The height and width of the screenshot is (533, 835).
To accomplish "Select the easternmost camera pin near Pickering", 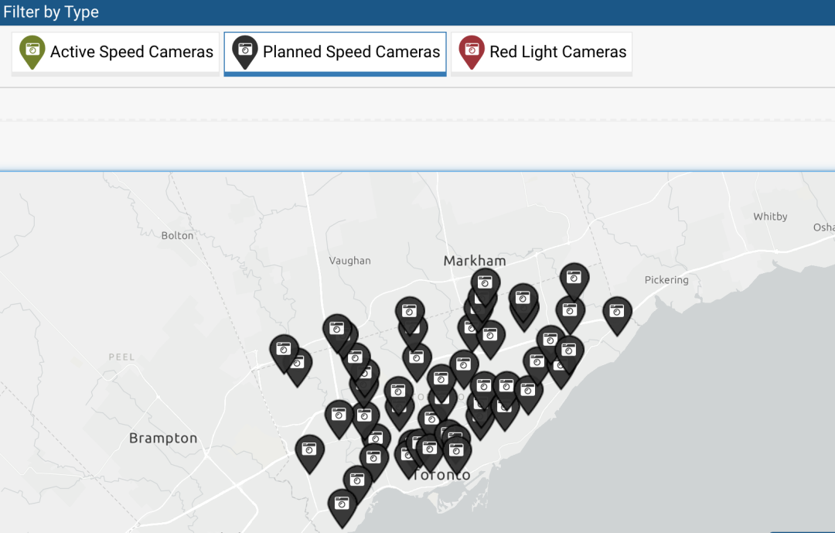I will coord(617,316).
